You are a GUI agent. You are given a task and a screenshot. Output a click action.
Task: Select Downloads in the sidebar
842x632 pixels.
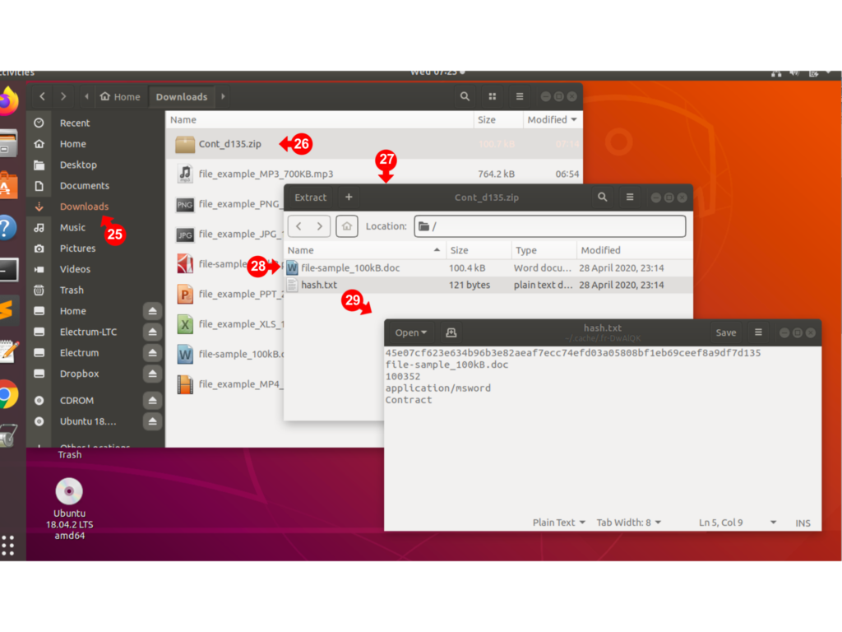click(83, 207)
